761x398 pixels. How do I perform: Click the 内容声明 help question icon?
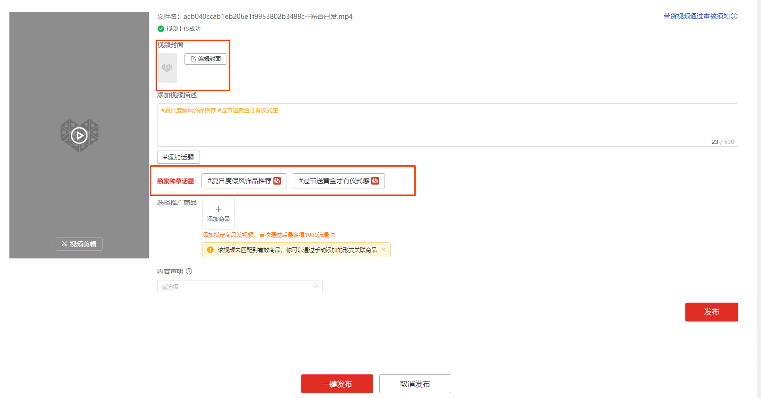(189, 271)
